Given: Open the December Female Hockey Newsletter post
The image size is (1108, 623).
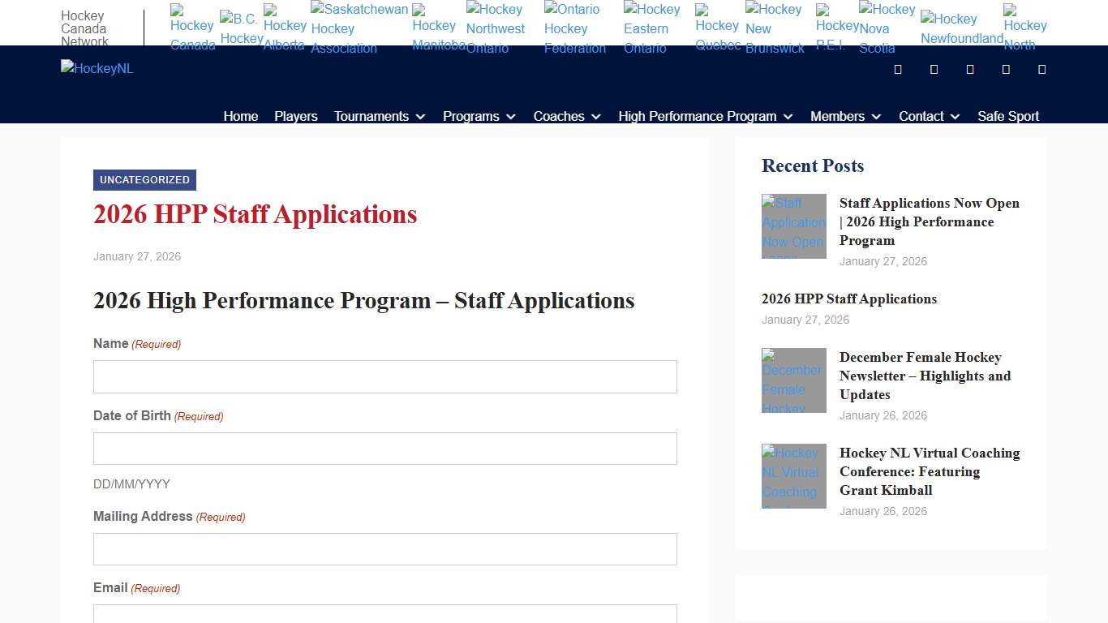Looking at the screenshot, I should pyautogui.click(x=925, y=376).
